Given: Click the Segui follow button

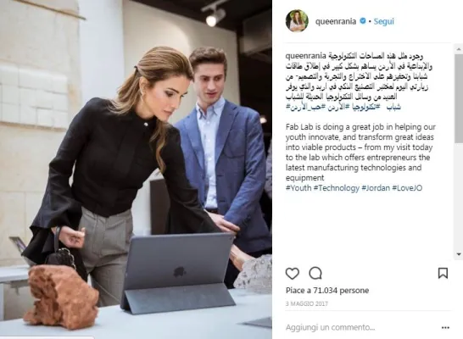Looking at the screenshot, I should click(383, 21).
